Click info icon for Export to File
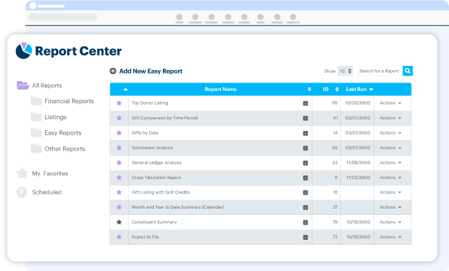The image size is (449, 271). (x=306, y=237)
